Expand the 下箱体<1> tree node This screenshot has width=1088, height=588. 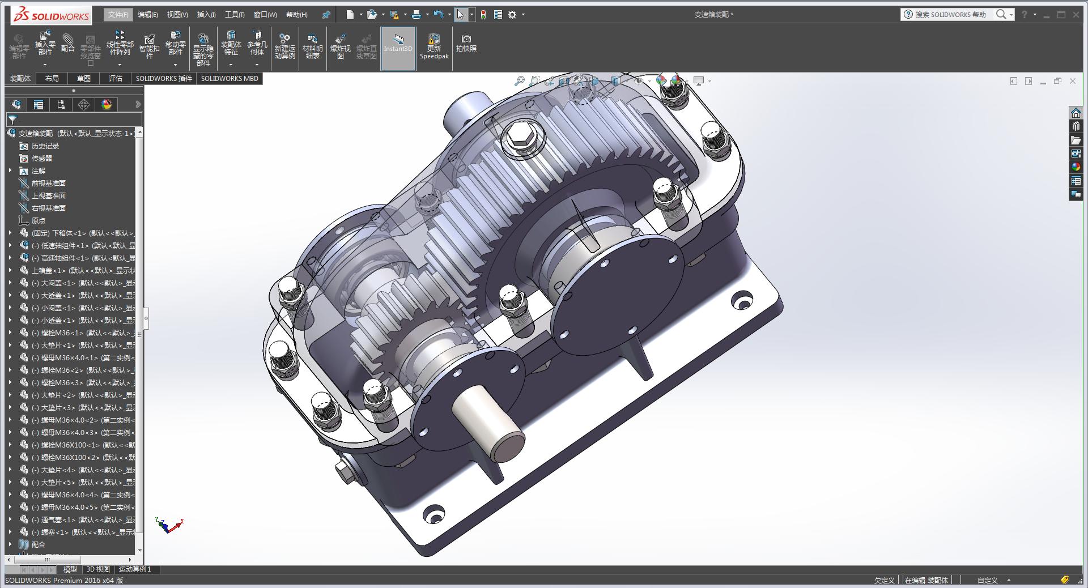10,233
